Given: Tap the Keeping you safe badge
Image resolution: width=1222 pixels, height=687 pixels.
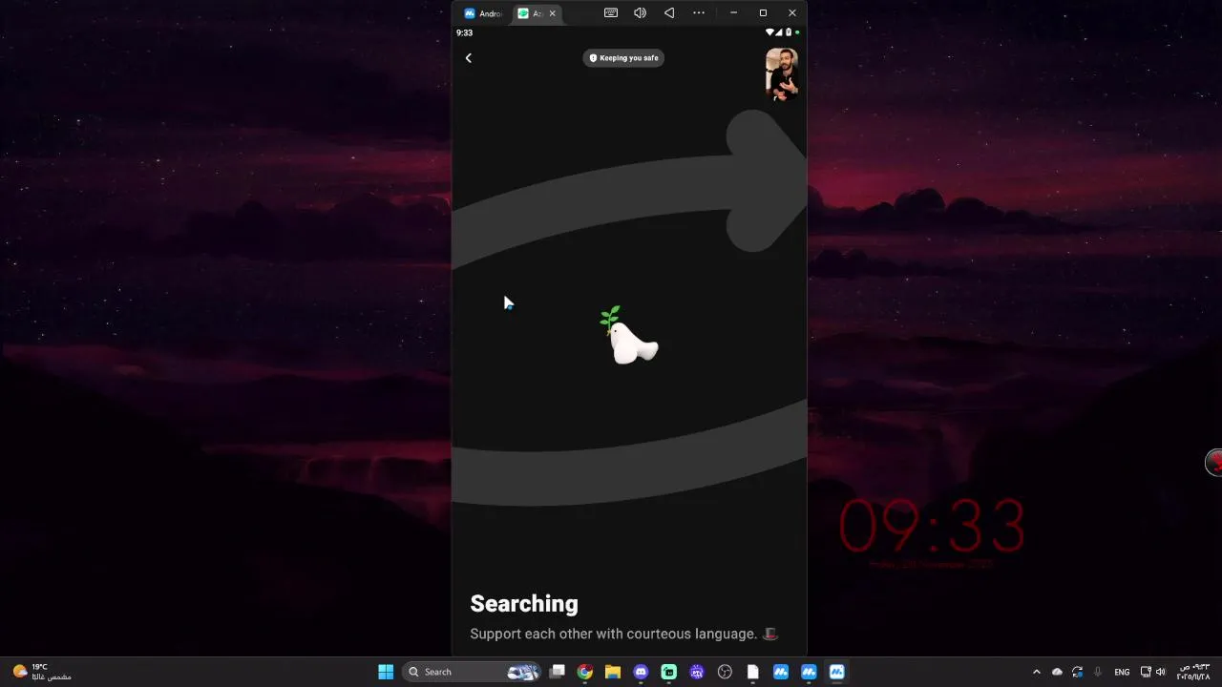Looking at the screenshot, I should 623,58.
